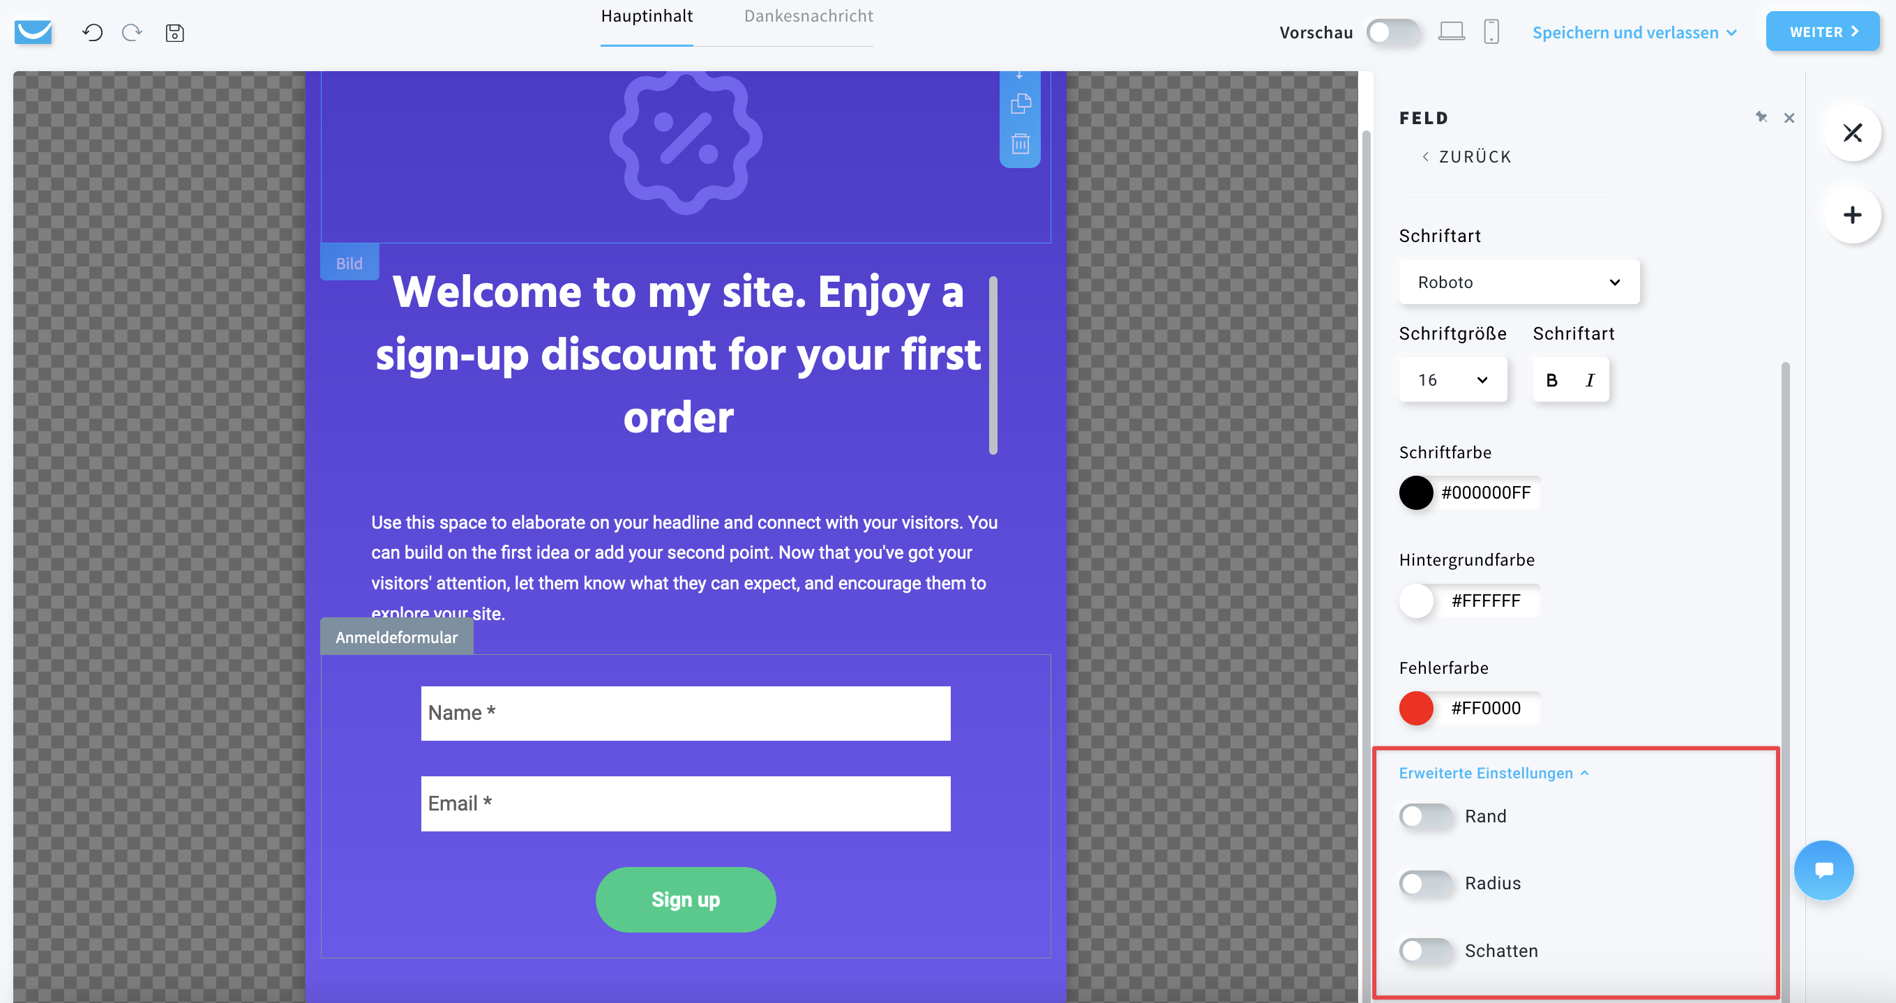Screen dimensions: 1896x1003
Task: Open the chat support bubble
Action: coord(1823,870)
